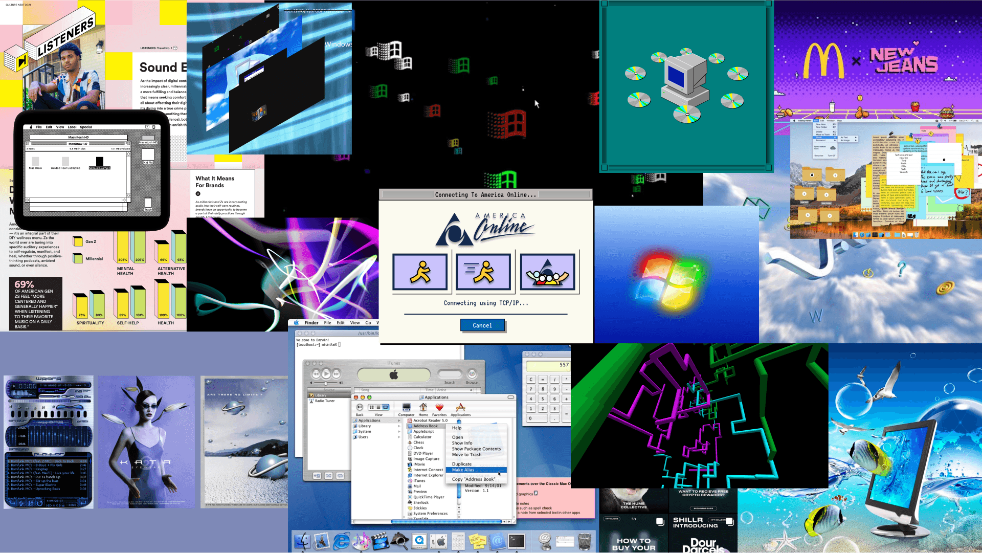This screenshot has width=982, height=553.
Task: Toggle repeat in iTunes bottom bar
Action: pyautogui.click(x=340, y=476)
